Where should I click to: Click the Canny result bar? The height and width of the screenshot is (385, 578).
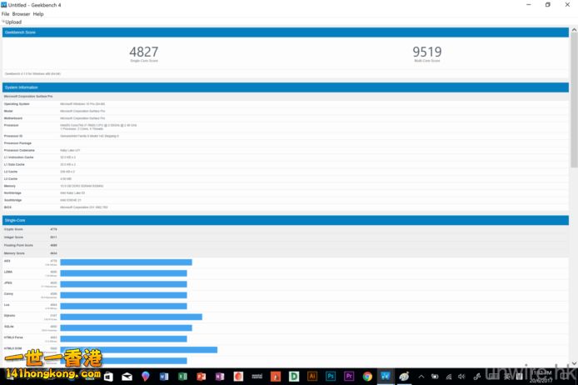coord(123,295)
